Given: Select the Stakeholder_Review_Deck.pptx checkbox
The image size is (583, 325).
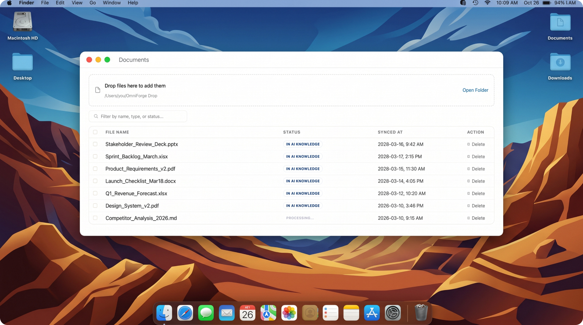Looking at the screenshot, I should [x=95, y=144].
